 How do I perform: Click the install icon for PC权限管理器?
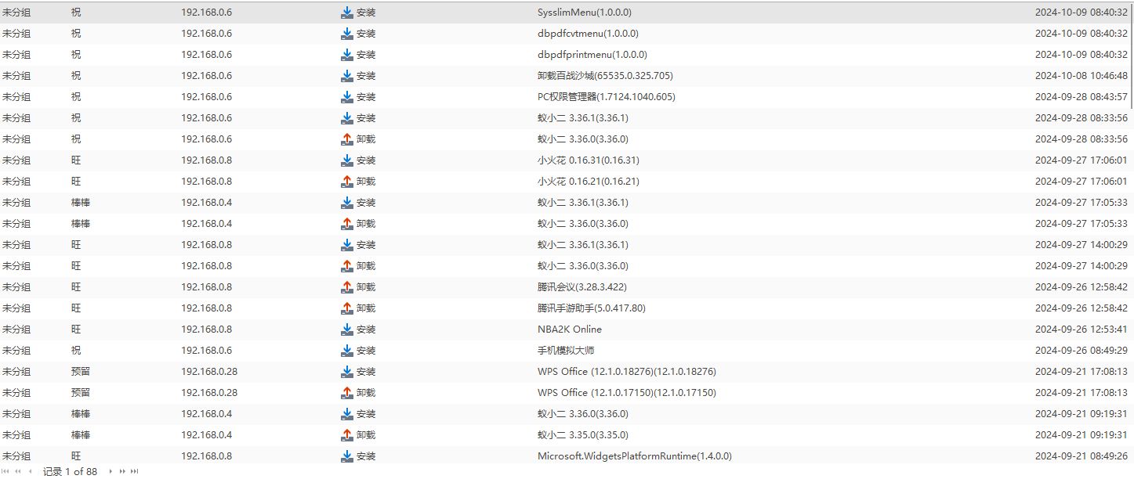(x=347, y=97)
